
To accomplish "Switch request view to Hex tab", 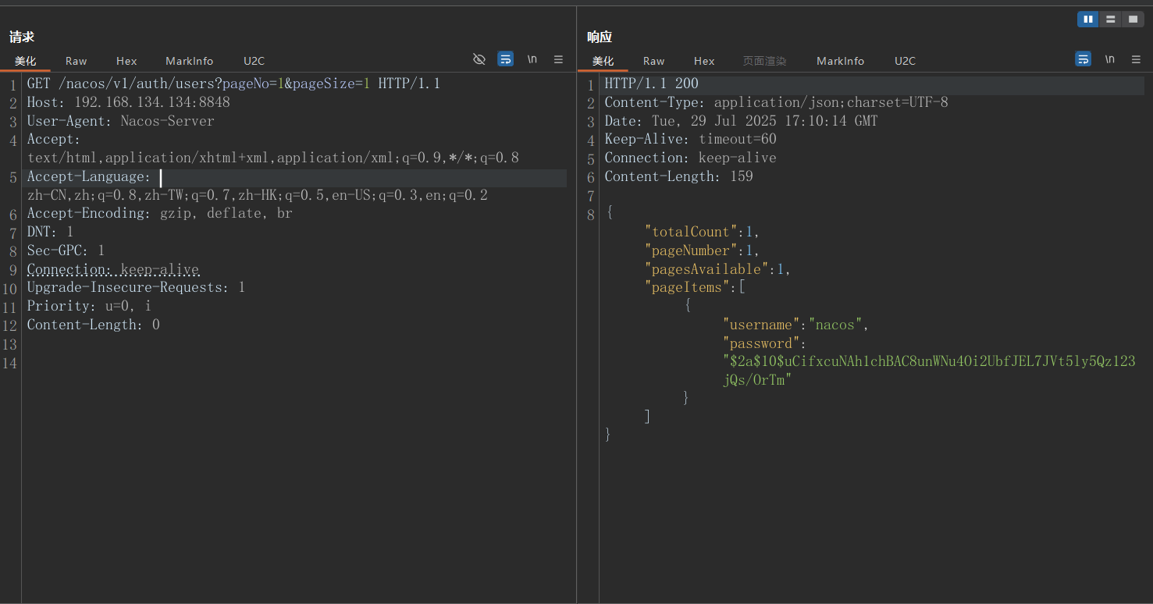I will point(126,61).
